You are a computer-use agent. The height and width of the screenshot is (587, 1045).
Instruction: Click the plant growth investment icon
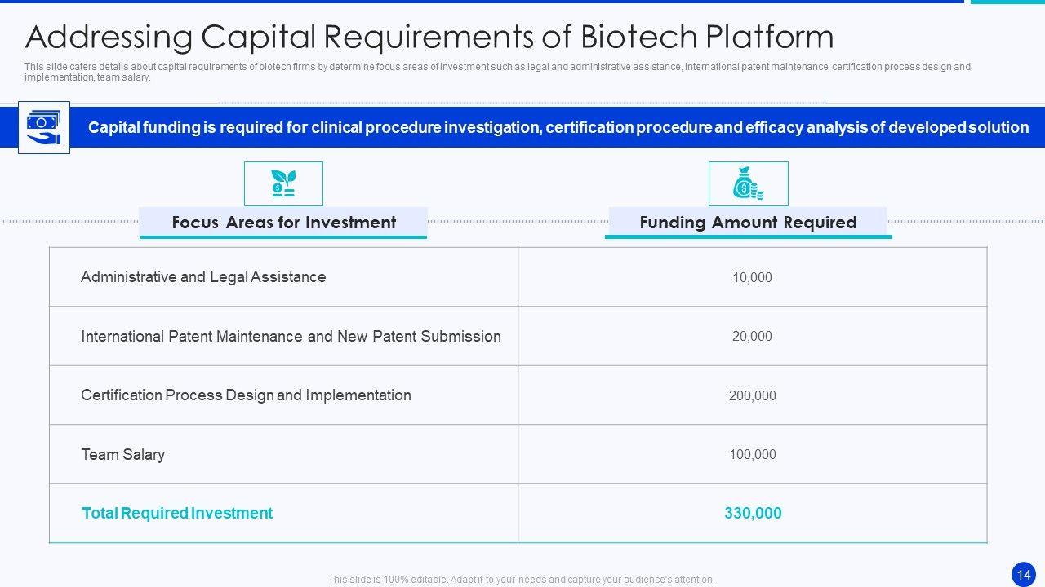click(x=283, y=183)
